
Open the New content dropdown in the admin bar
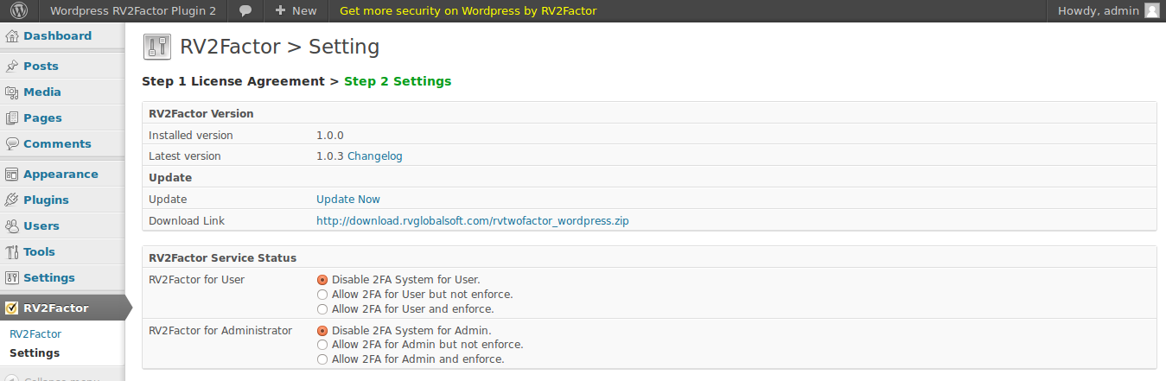(x=296, y=11)
